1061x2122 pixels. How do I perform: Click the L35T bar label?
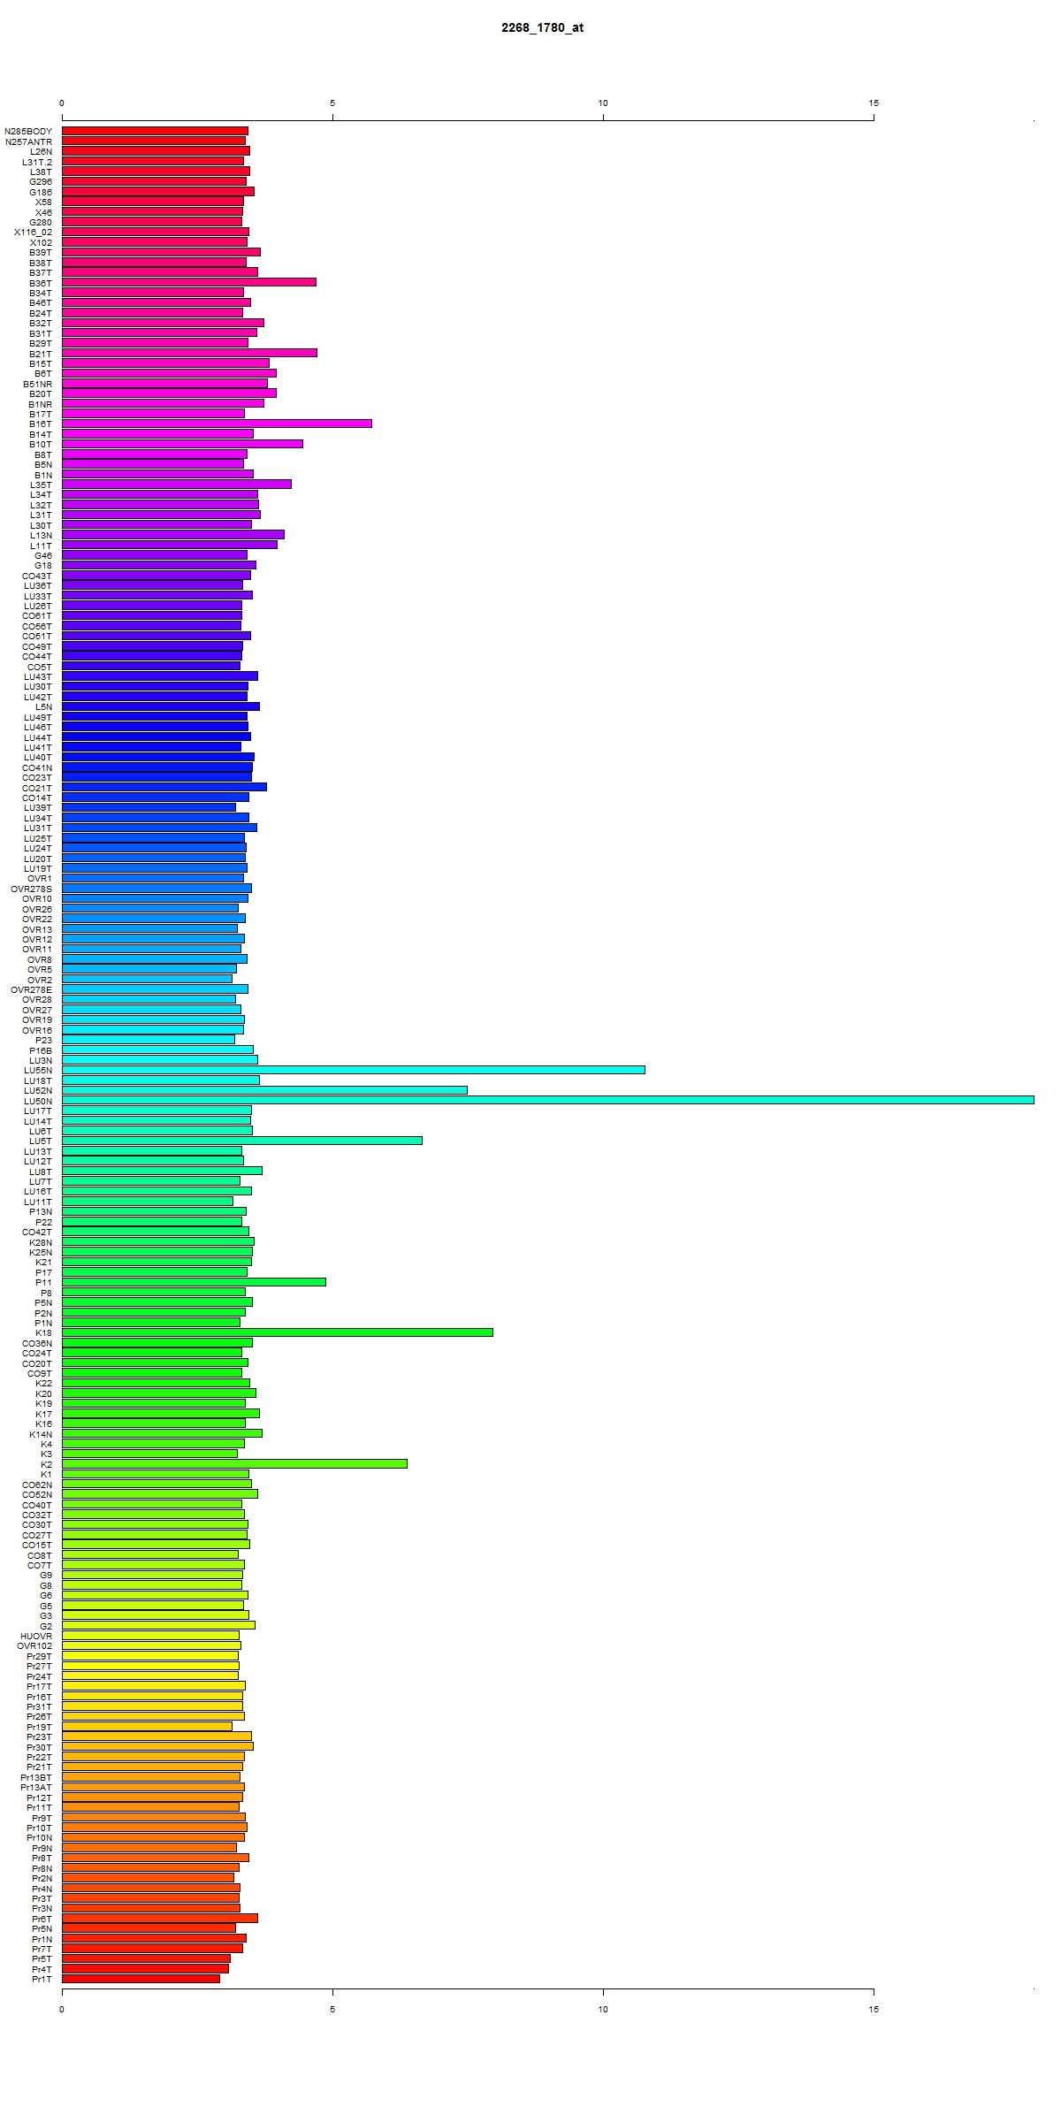pyautogui.click(x=41, y=485)
